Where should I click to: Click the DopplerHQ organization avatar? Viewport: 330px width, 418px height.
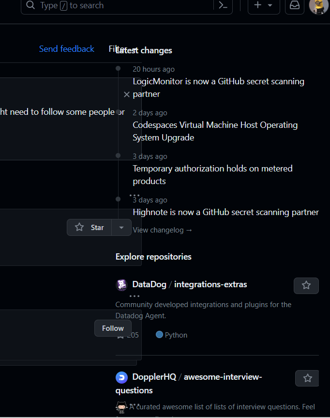coord(121,377)
